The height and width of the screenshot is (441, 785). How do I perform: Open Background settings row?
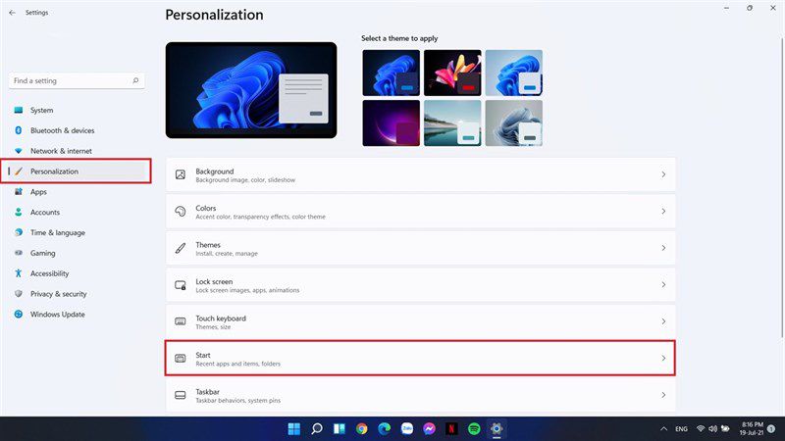(x=421, y=174)
